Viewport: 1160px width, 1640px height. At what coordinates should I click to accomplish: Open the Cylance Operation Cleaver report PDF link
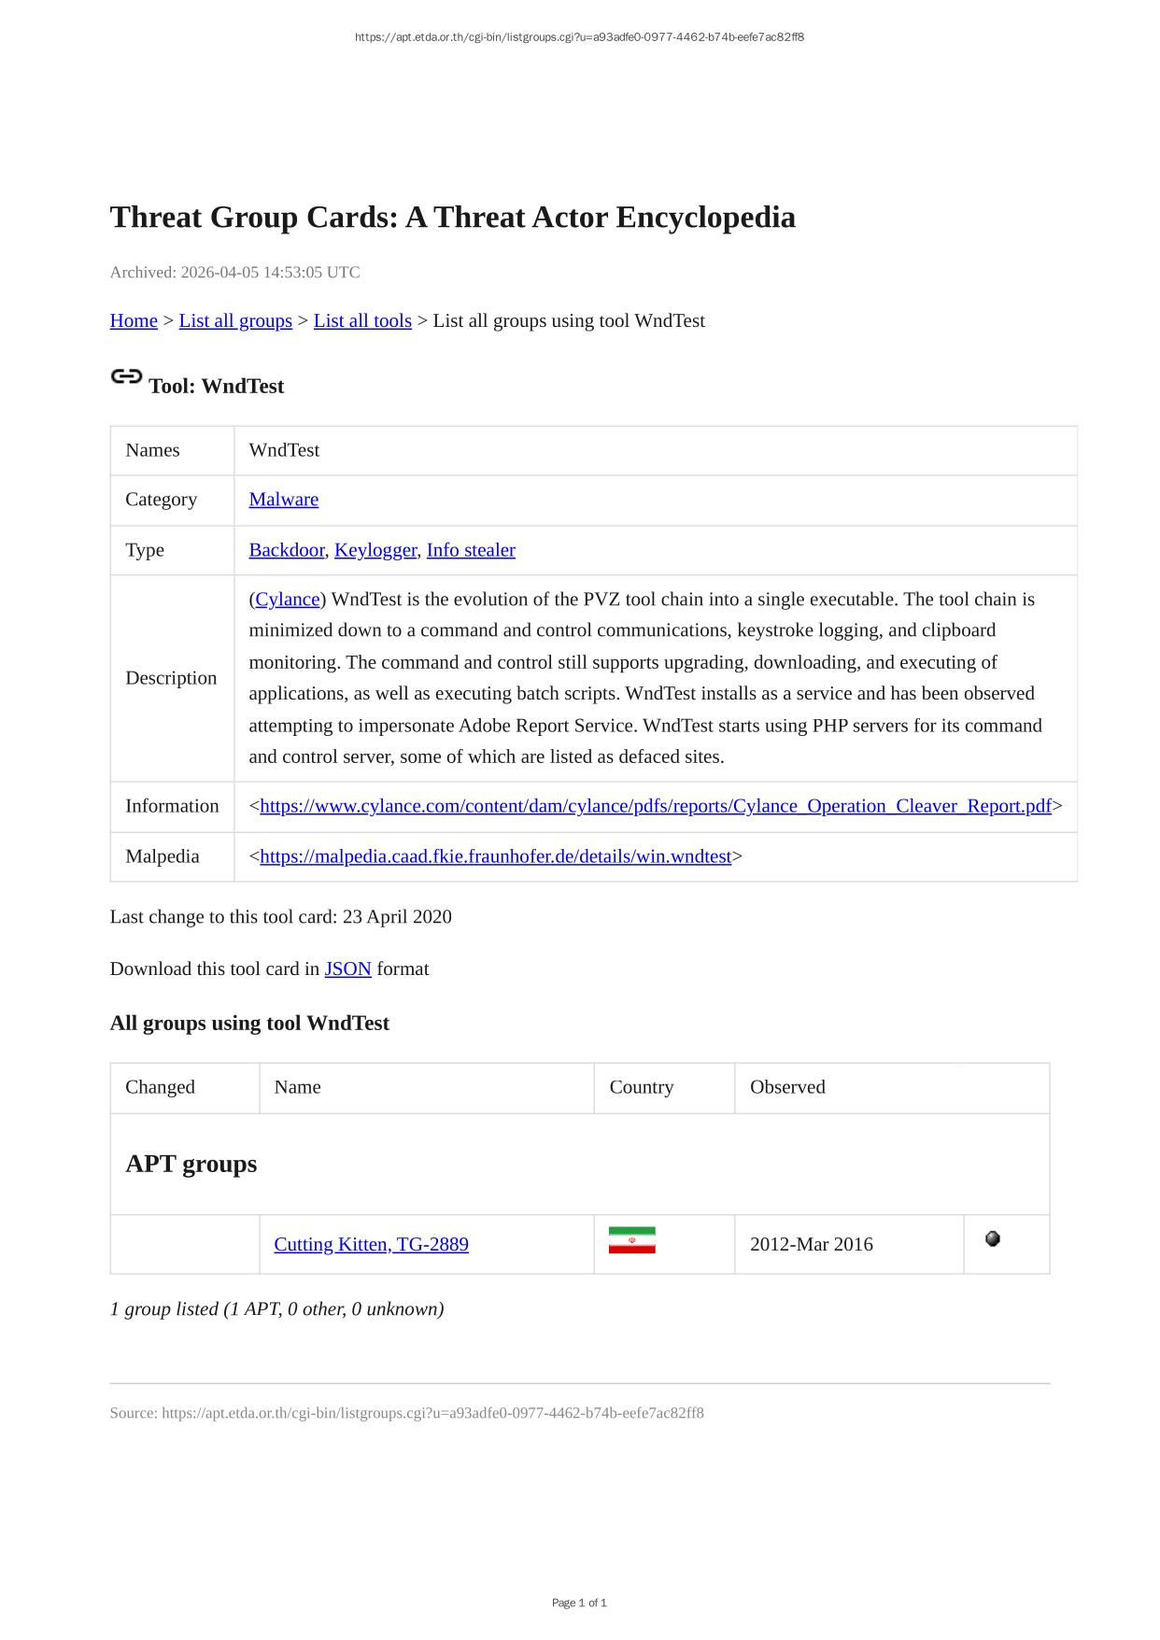point(655,806)
